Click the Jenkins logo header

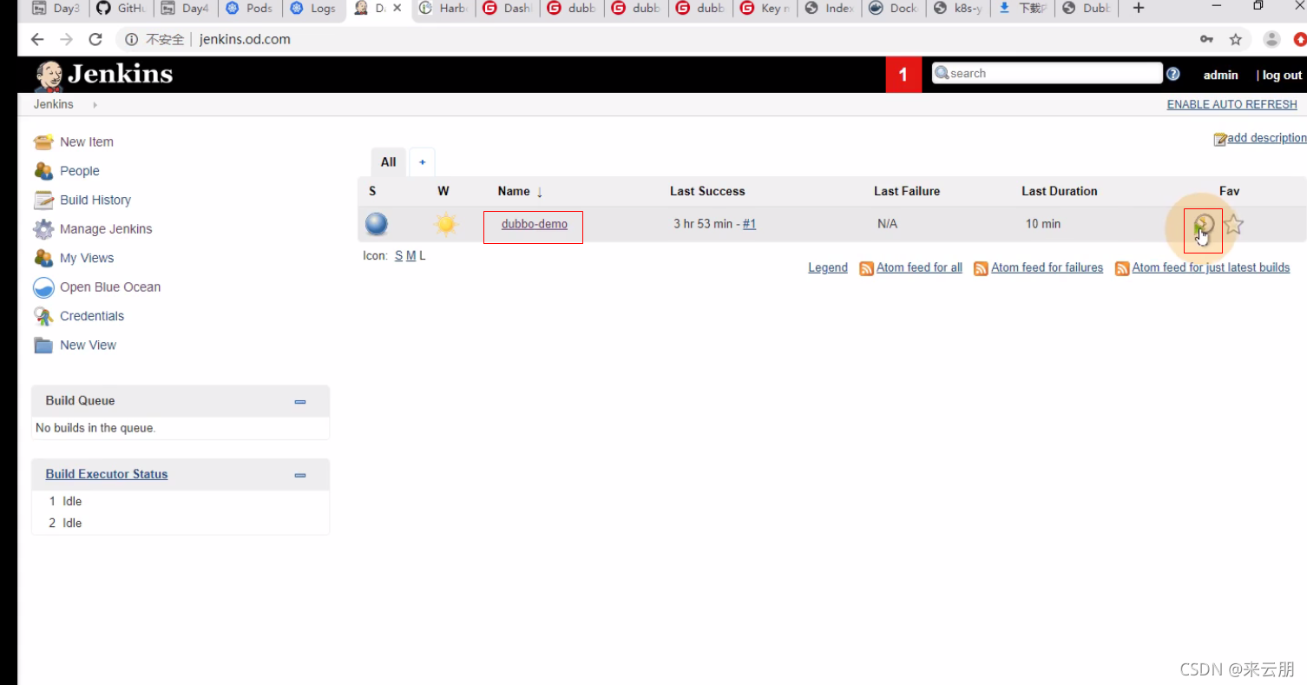[103, 75]
